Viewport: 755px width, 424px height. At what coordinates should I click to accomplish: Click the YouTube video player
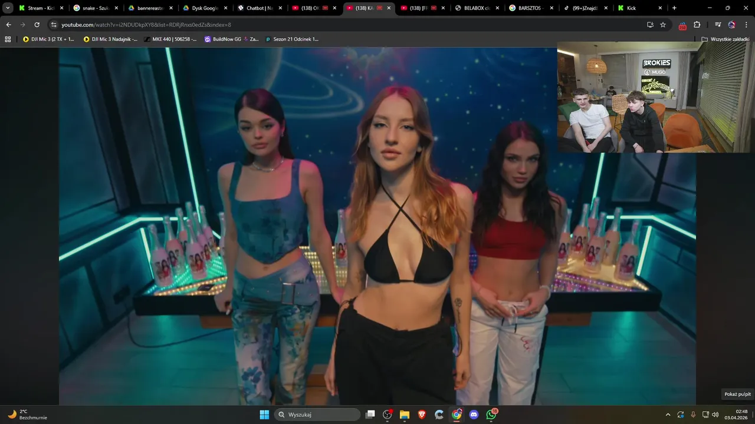tap(377, 226)
